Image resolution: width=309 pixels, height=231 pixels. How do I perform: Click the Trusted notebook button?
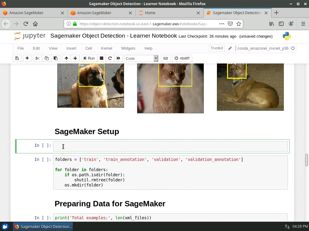coord(217,48)
